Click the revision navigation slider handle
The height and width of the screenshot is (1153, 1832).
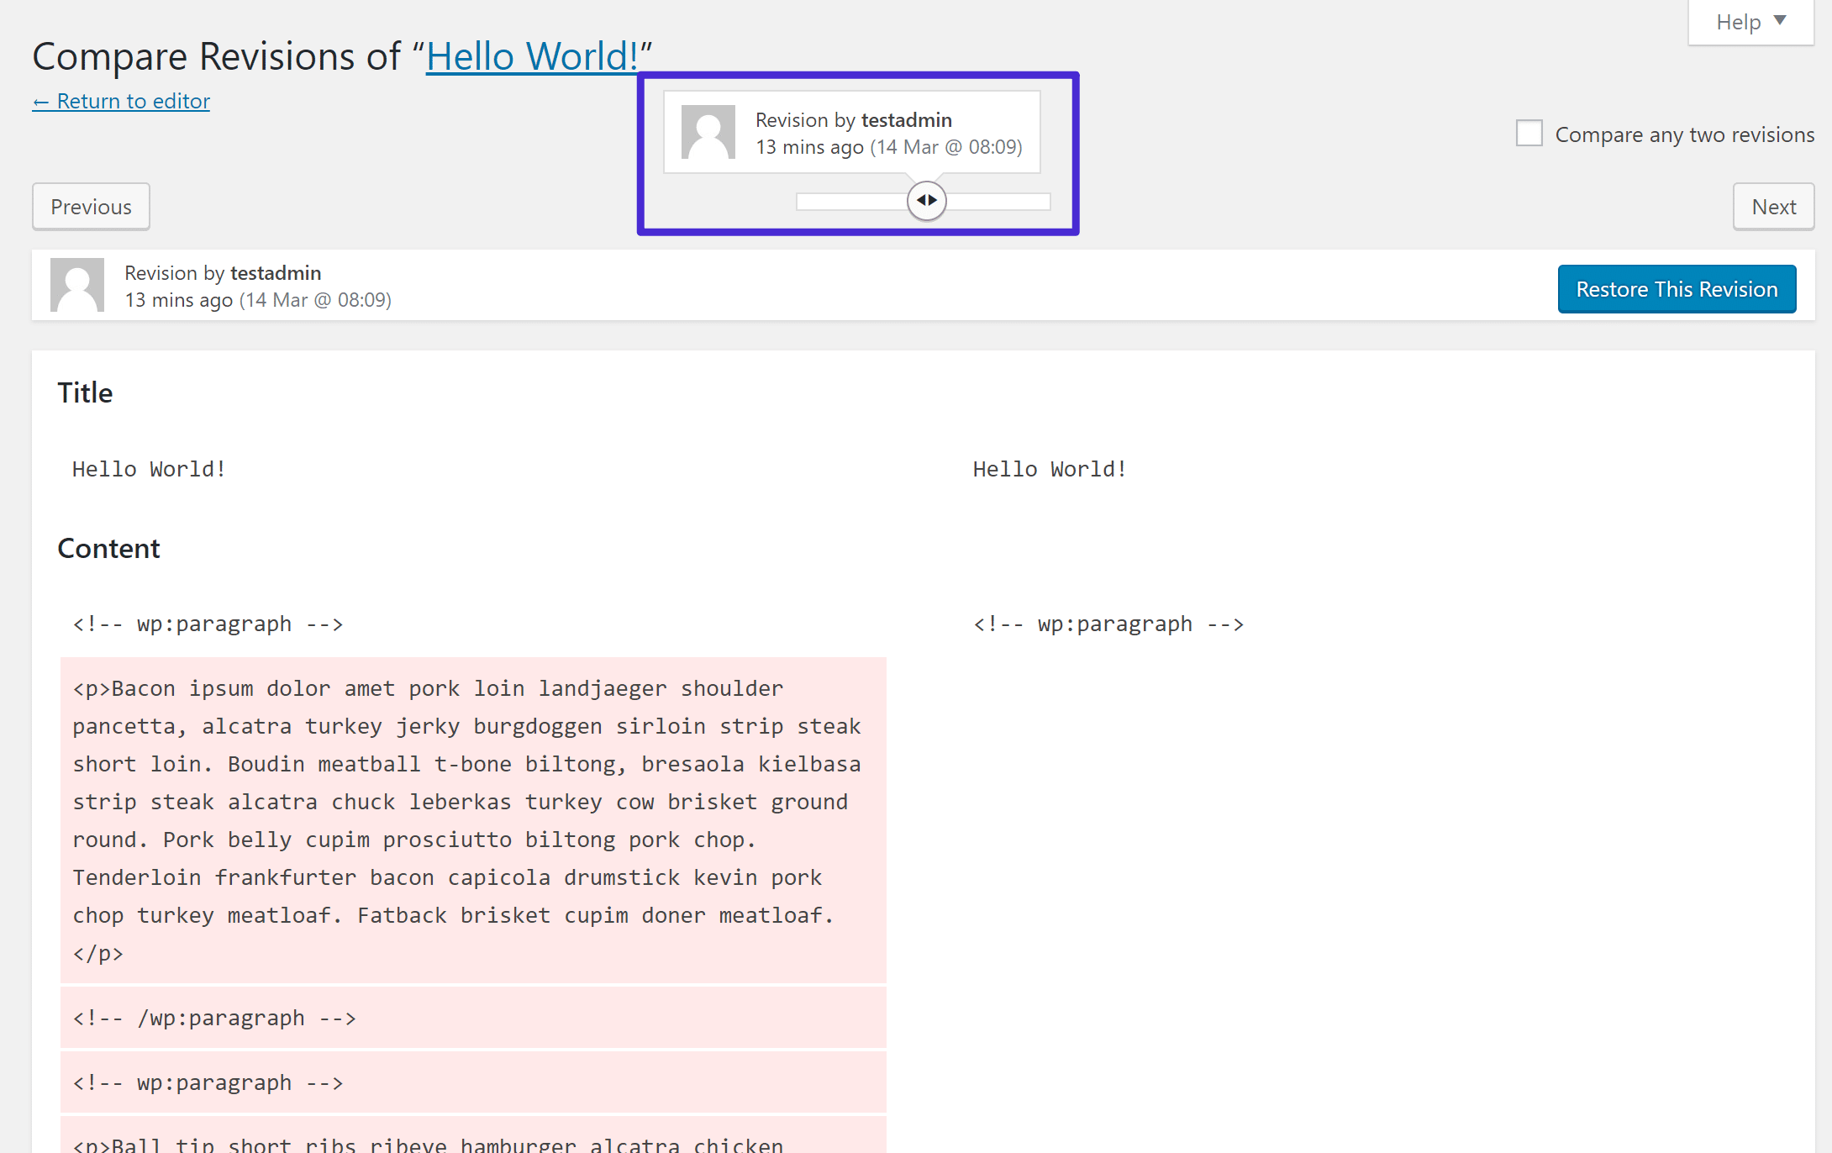coord(926,201)
